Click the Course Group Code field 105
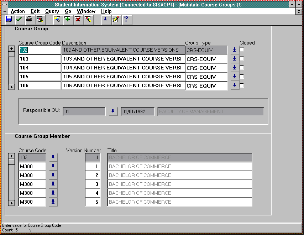Screen dimensions: 304x235 (x=40, y=77)
